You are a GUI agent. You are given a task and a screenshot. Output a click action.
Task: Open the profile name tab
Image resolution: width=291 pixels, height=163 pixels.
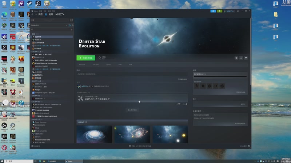click(x=60, y=14)
